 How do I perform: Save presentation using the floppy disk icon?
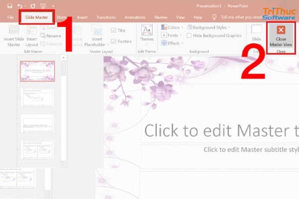[10, 6]
